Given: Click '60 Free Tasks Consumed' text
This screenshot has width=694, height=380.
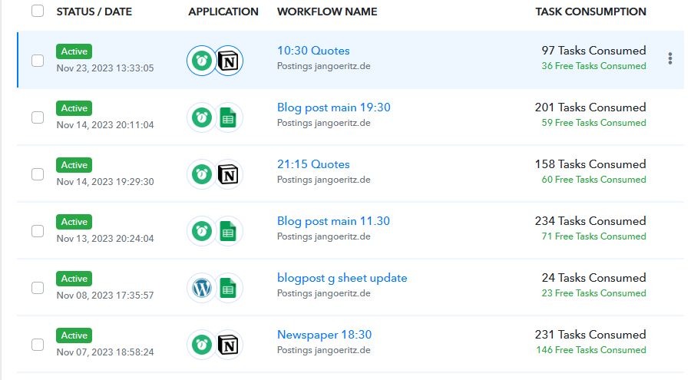Looking at the screenshot, I should [593, 180].
